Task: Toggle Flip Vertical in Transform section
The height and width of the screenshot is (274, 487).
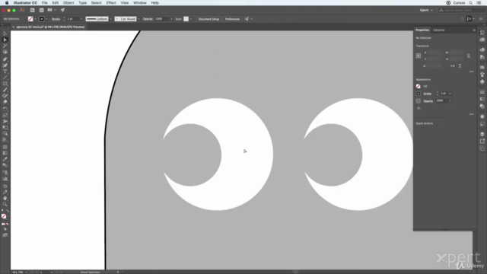Action: coord(460,66)
